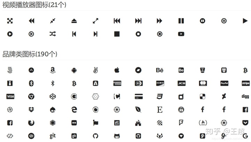Click the solid stop square icon
Screen dimensions: 251x142
117,34
